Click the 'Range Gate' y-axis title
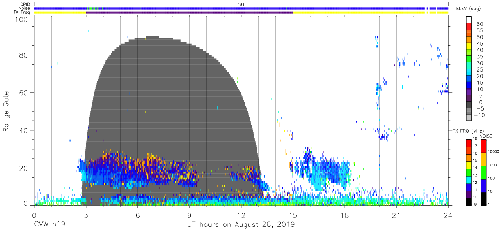Image resolution: width=504 pixels, height=233 pixels. (x=6, y=112)
